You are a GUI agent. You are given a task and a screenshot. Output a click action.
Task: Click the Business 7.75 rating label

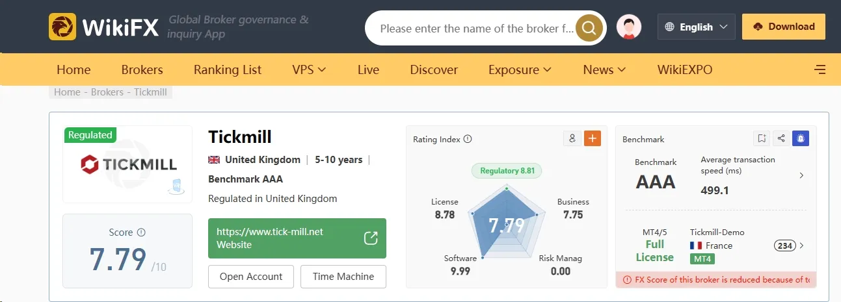573,208
